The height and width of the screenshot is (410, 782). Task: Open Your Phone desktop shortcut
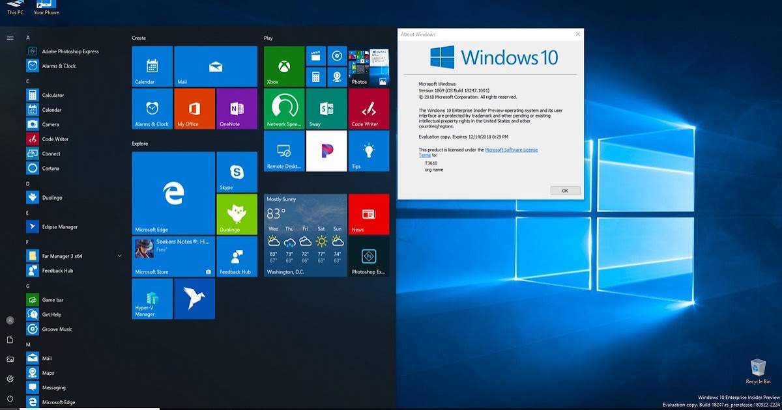tap(45, 8)
